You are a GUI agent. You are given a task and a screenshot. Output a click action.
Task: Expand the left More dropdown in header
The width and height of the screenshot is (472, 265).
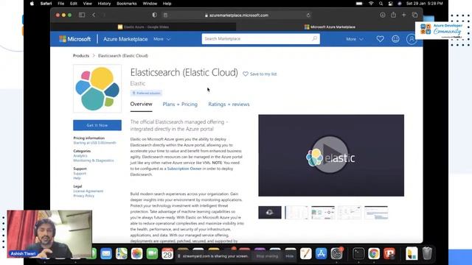pyautogui.click(x=162, y=39)
